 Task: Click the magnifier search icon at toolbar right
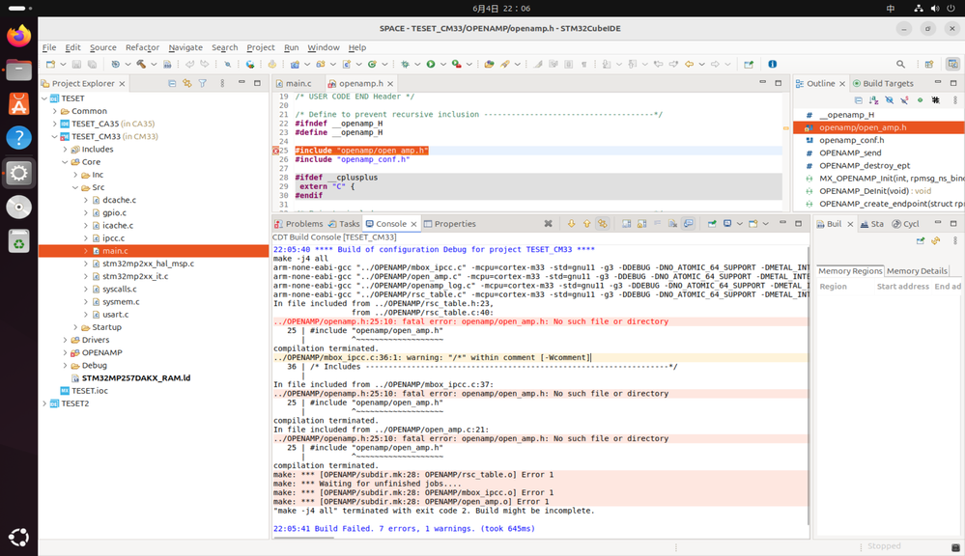point(900,64)
